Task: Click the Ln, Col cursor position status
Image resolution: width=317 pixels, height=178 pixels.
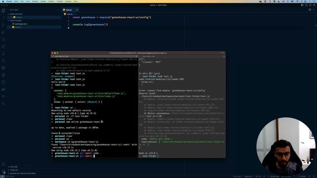Action: 238,177
